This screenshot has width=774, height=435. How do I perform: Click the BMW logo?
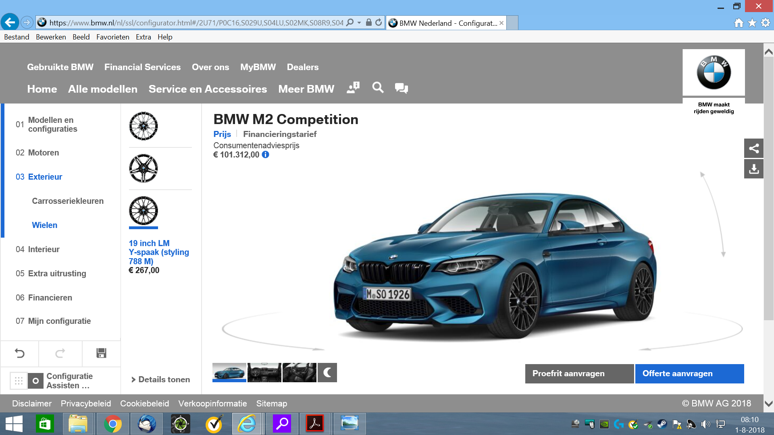[714, 73]
